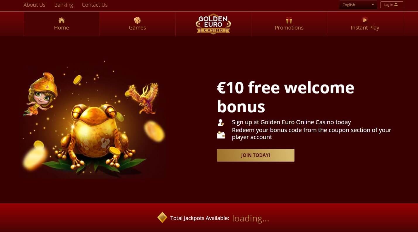Click the sign-up person icon
This screenshot has width=418, height=232.
(221, 122)
